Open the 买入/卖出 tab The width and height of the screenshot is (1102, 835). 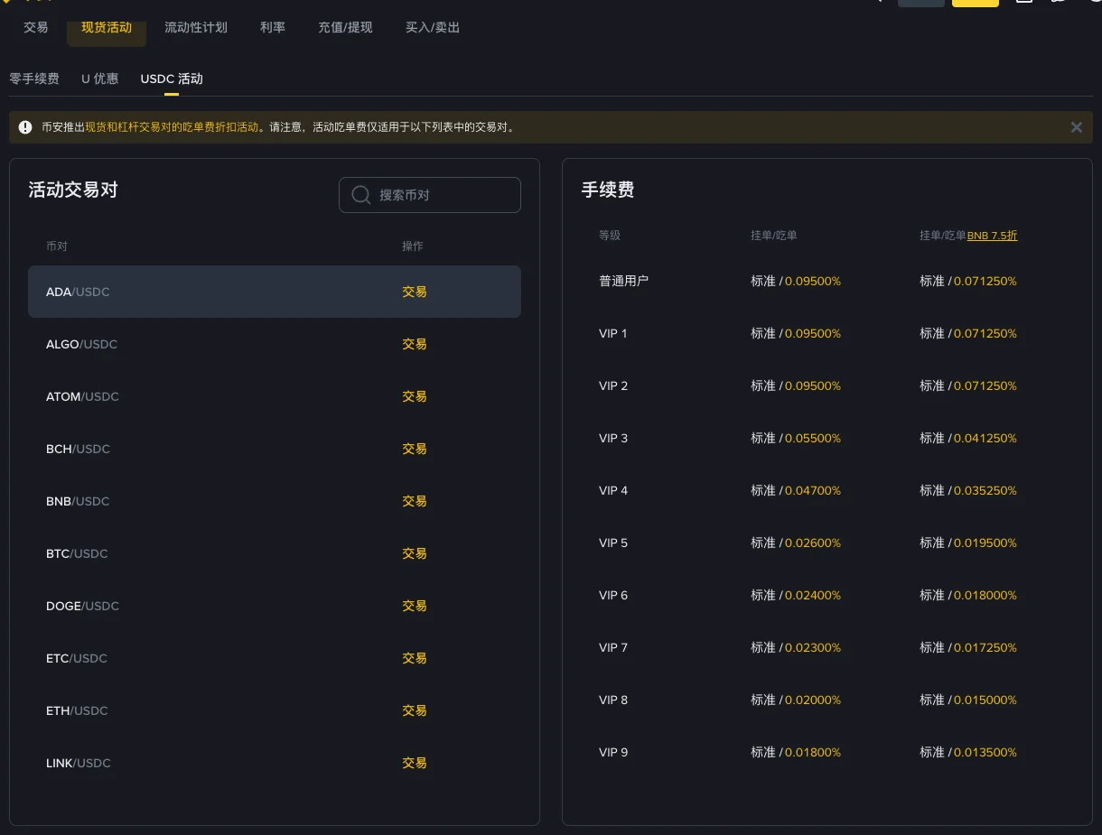click(433, 28)
